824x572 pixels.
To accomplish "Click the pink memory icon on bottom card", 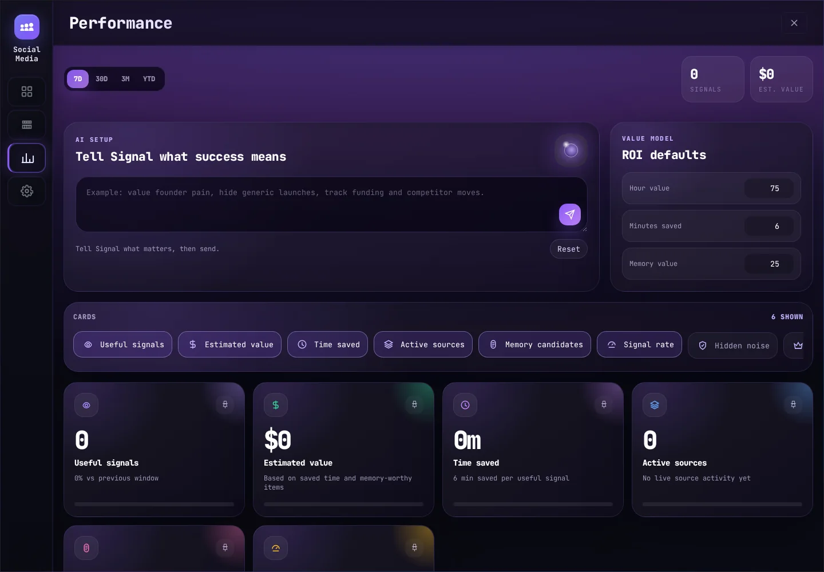I will pyautogui.click(x=86, y=548).
